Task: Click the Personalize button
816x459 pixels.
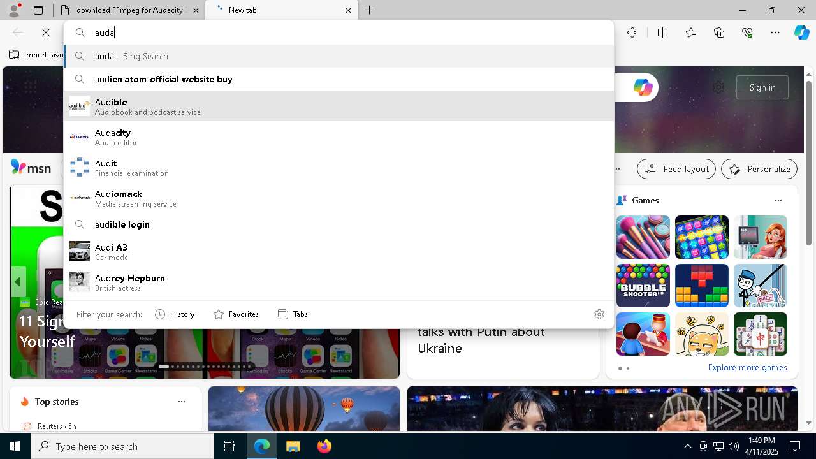Action: [x=759, y=169]
